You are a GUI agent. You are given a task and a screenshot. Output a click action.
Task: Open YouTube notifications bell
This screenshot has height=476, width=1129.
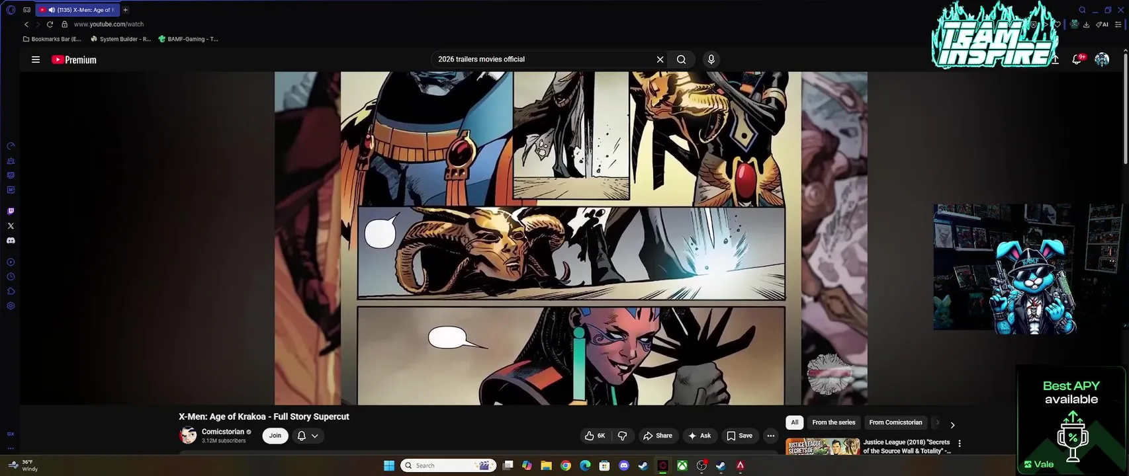[1077, 59]
